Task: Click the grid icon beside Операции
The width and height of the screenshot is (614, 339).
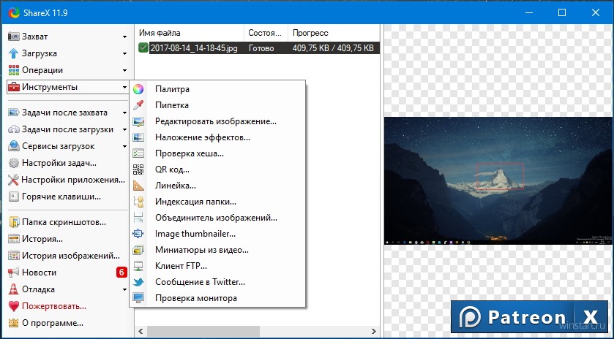Action: coord(14,70)
